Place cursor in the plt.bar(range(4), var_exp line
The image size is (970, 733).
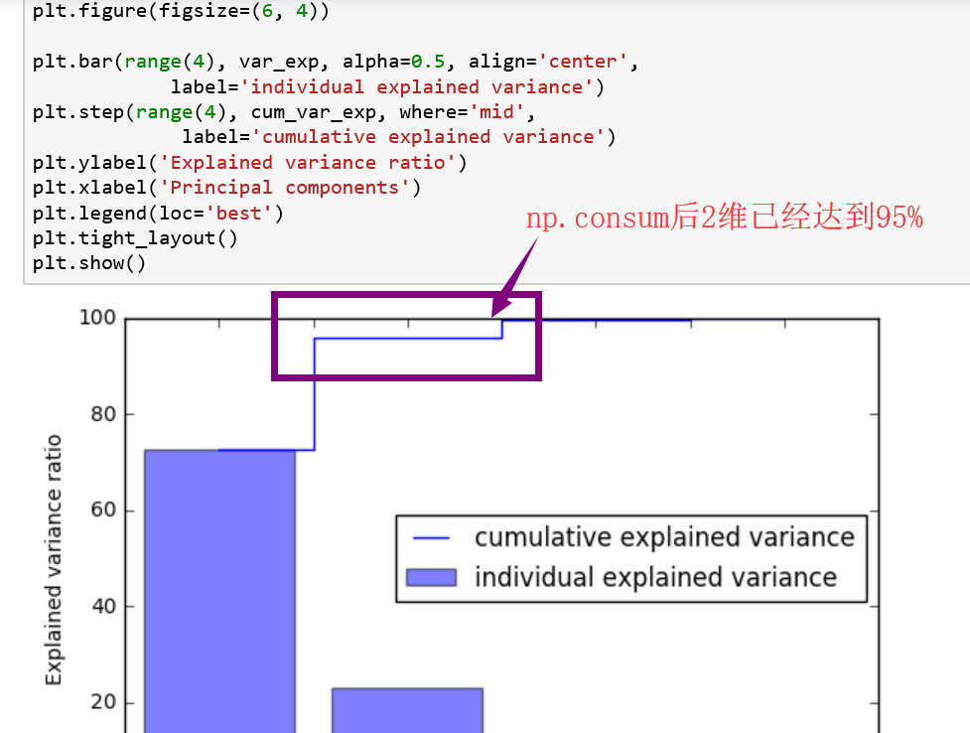(x=336, y=62)
